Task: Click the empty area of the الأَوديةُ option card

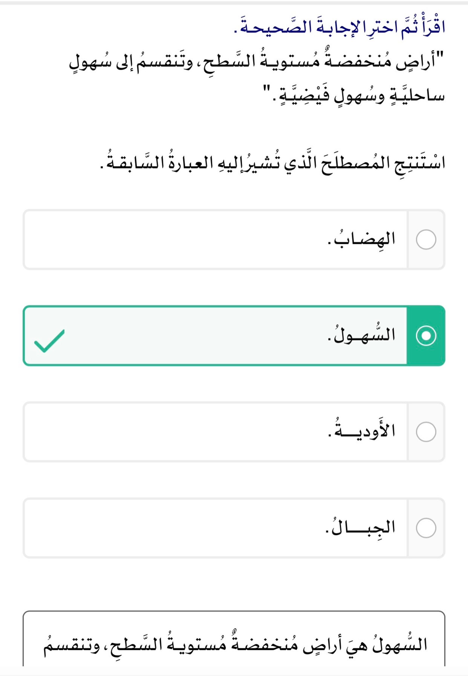Action: click(176, 432)
